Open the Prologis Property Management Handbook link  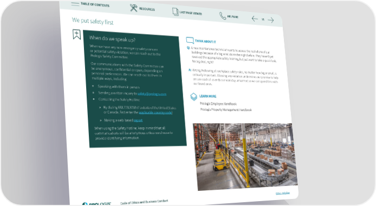coord(226,110)
